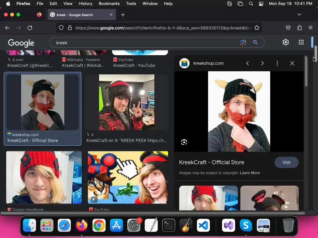List all tabs dropdown arrow

coord(299,15)
